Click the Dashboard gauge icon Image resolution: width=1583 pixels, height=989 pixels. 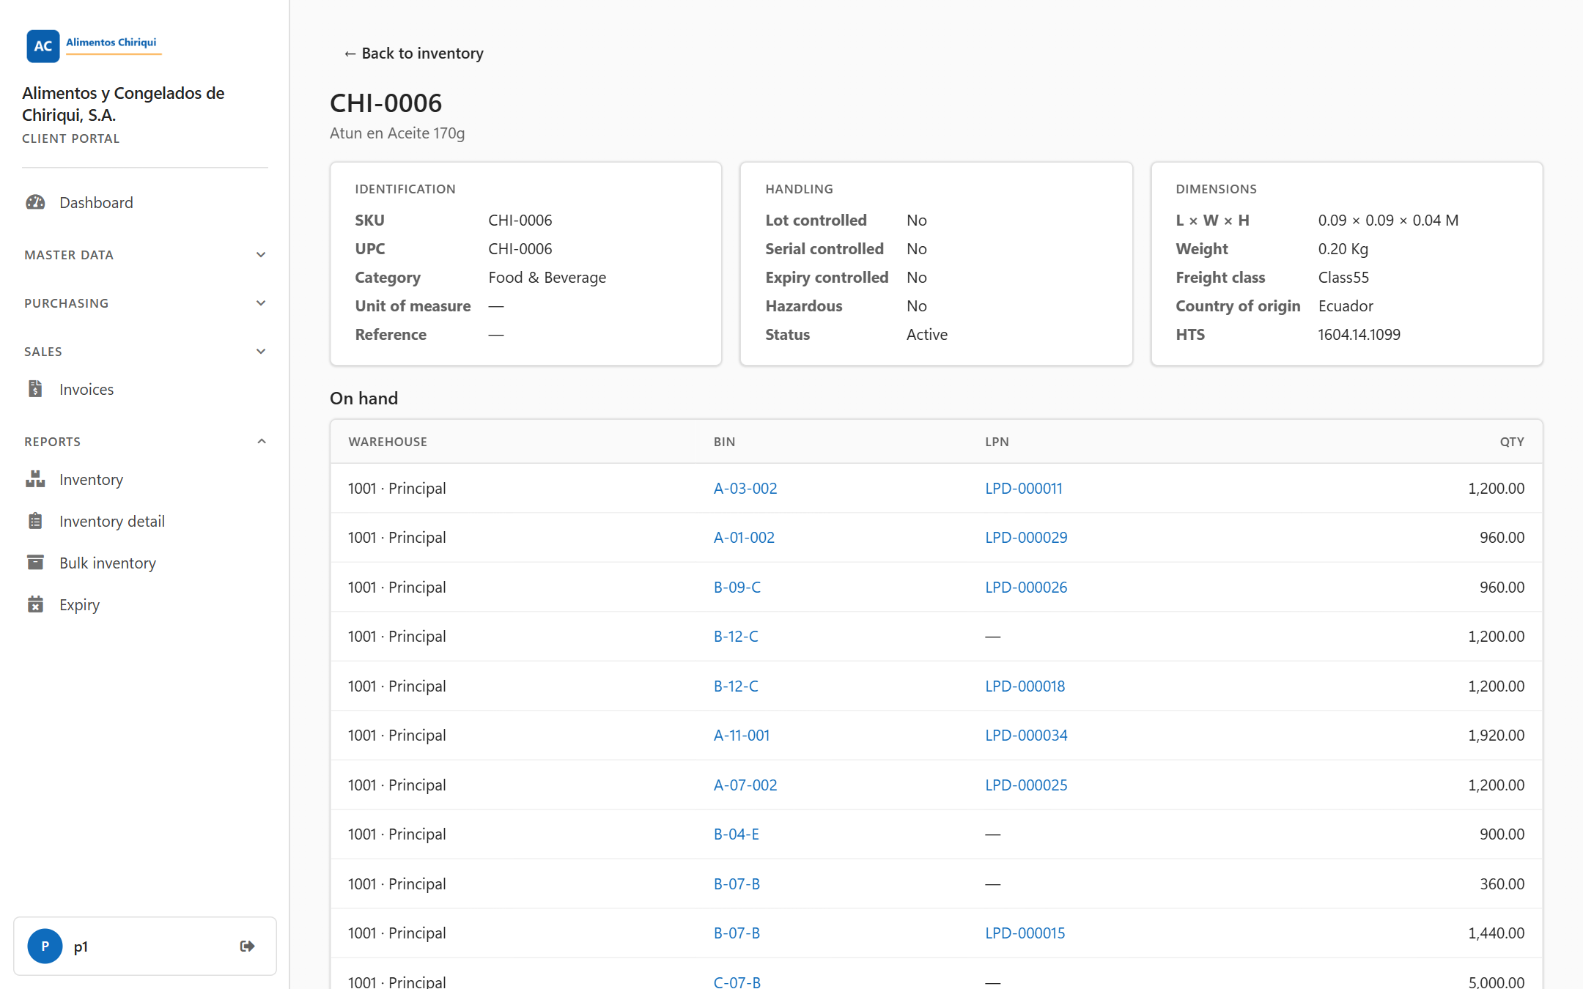click(x=35, y=202)
